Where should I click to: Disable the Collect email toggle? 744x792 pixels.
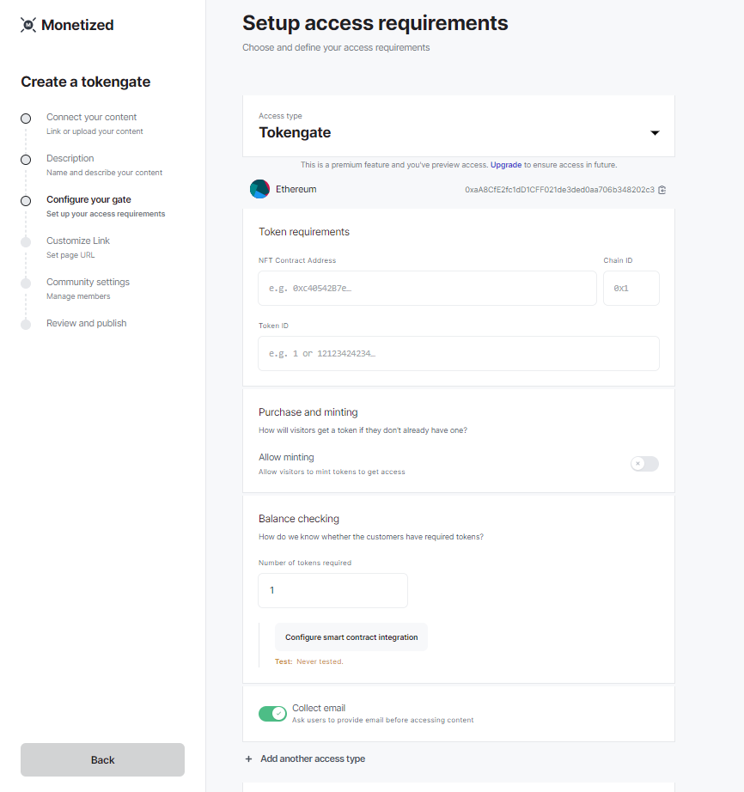pos(272,714)
